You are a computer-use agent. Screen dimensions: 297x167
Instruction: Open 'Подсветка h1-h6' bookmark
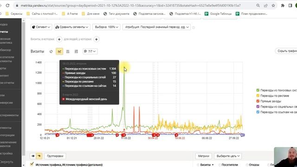[x=185, y=13]
